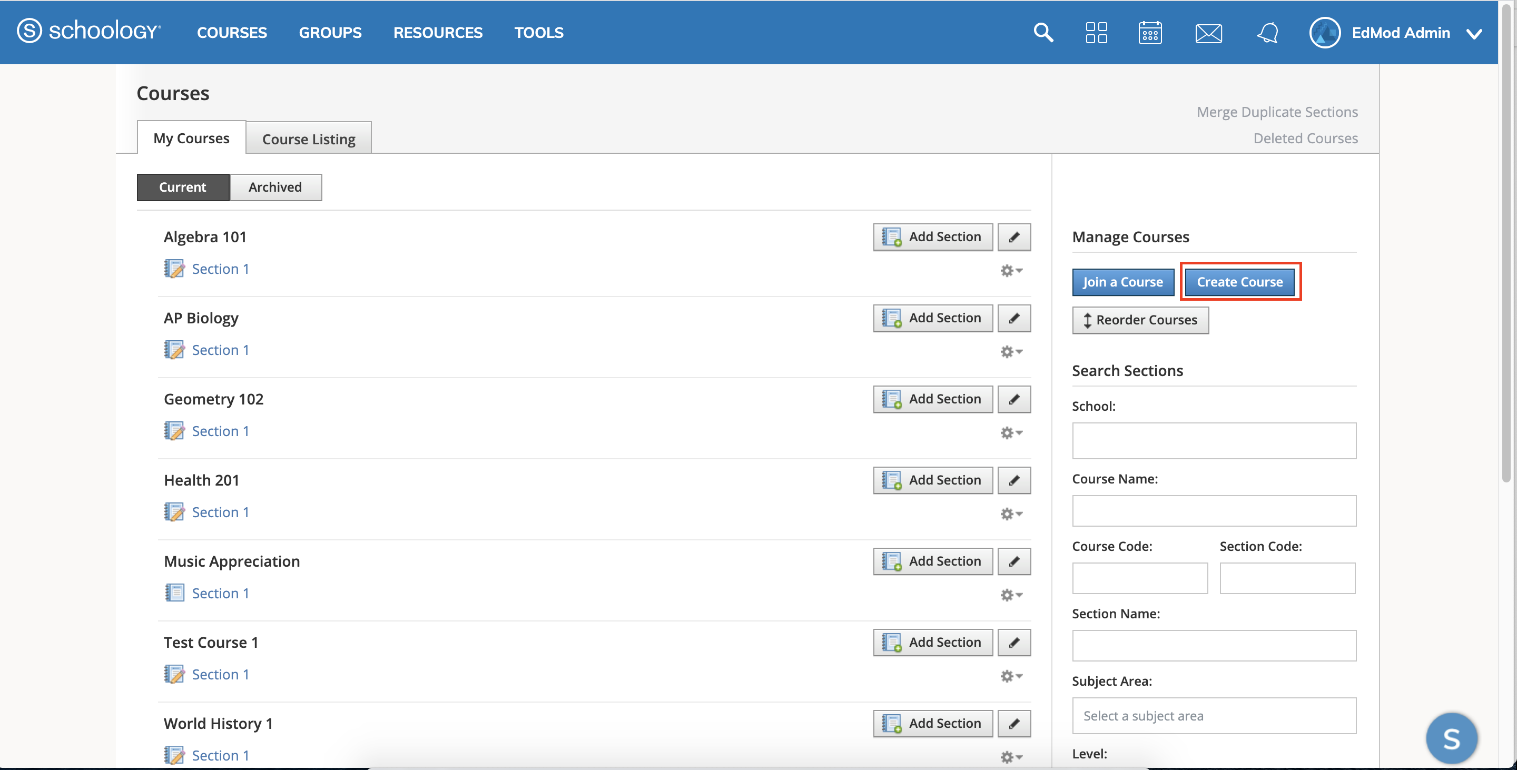Switch to the Archived courses toggle

275,187
